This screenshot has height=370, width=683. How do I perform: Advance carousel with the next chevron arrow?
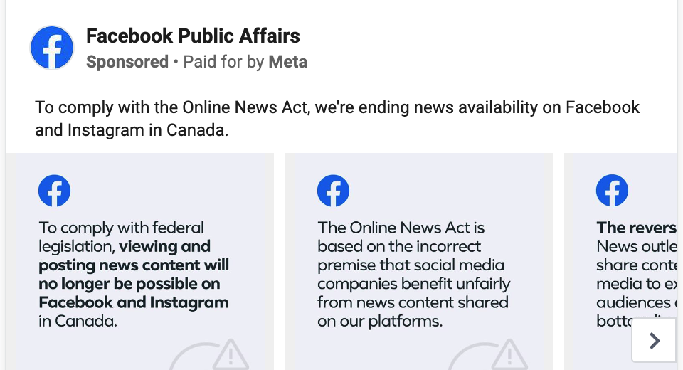tap(654, 340)
